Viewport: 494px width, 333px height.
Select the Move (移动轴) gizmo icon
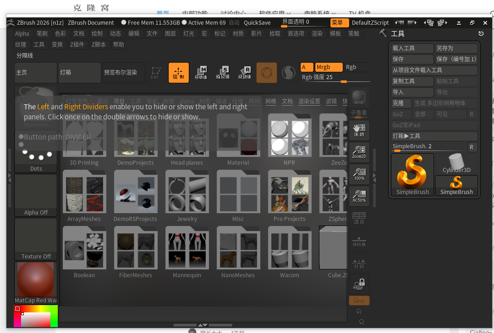201,73
